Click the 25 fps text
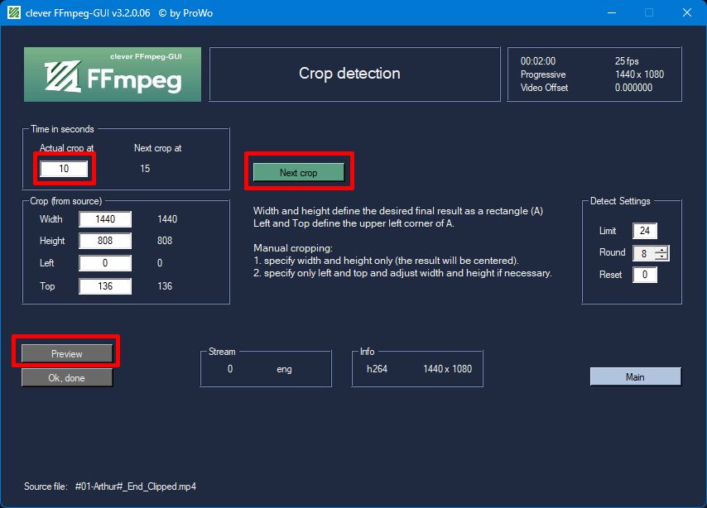Viewport: 707px width, 508px height. pos(627,61)
